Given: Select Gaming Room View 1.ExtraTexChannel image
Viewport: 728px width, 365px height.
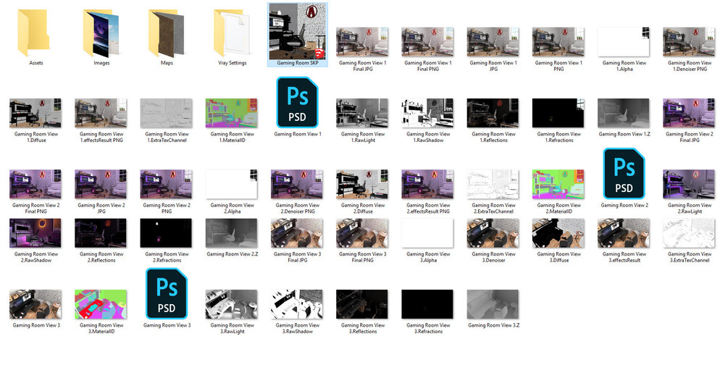Looking at the screenshot, I should pyautogui.click(x=167, y=113).
